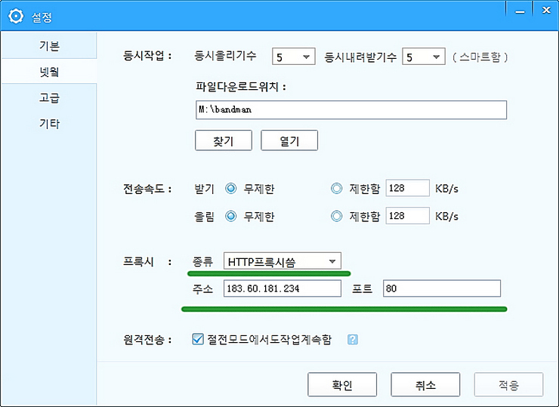Image resolution: width=559 pixels, height=407 pixels.
Task: Select 무제한 for 받기 speed
Action: pyautogui.click(x=230, y=188)
